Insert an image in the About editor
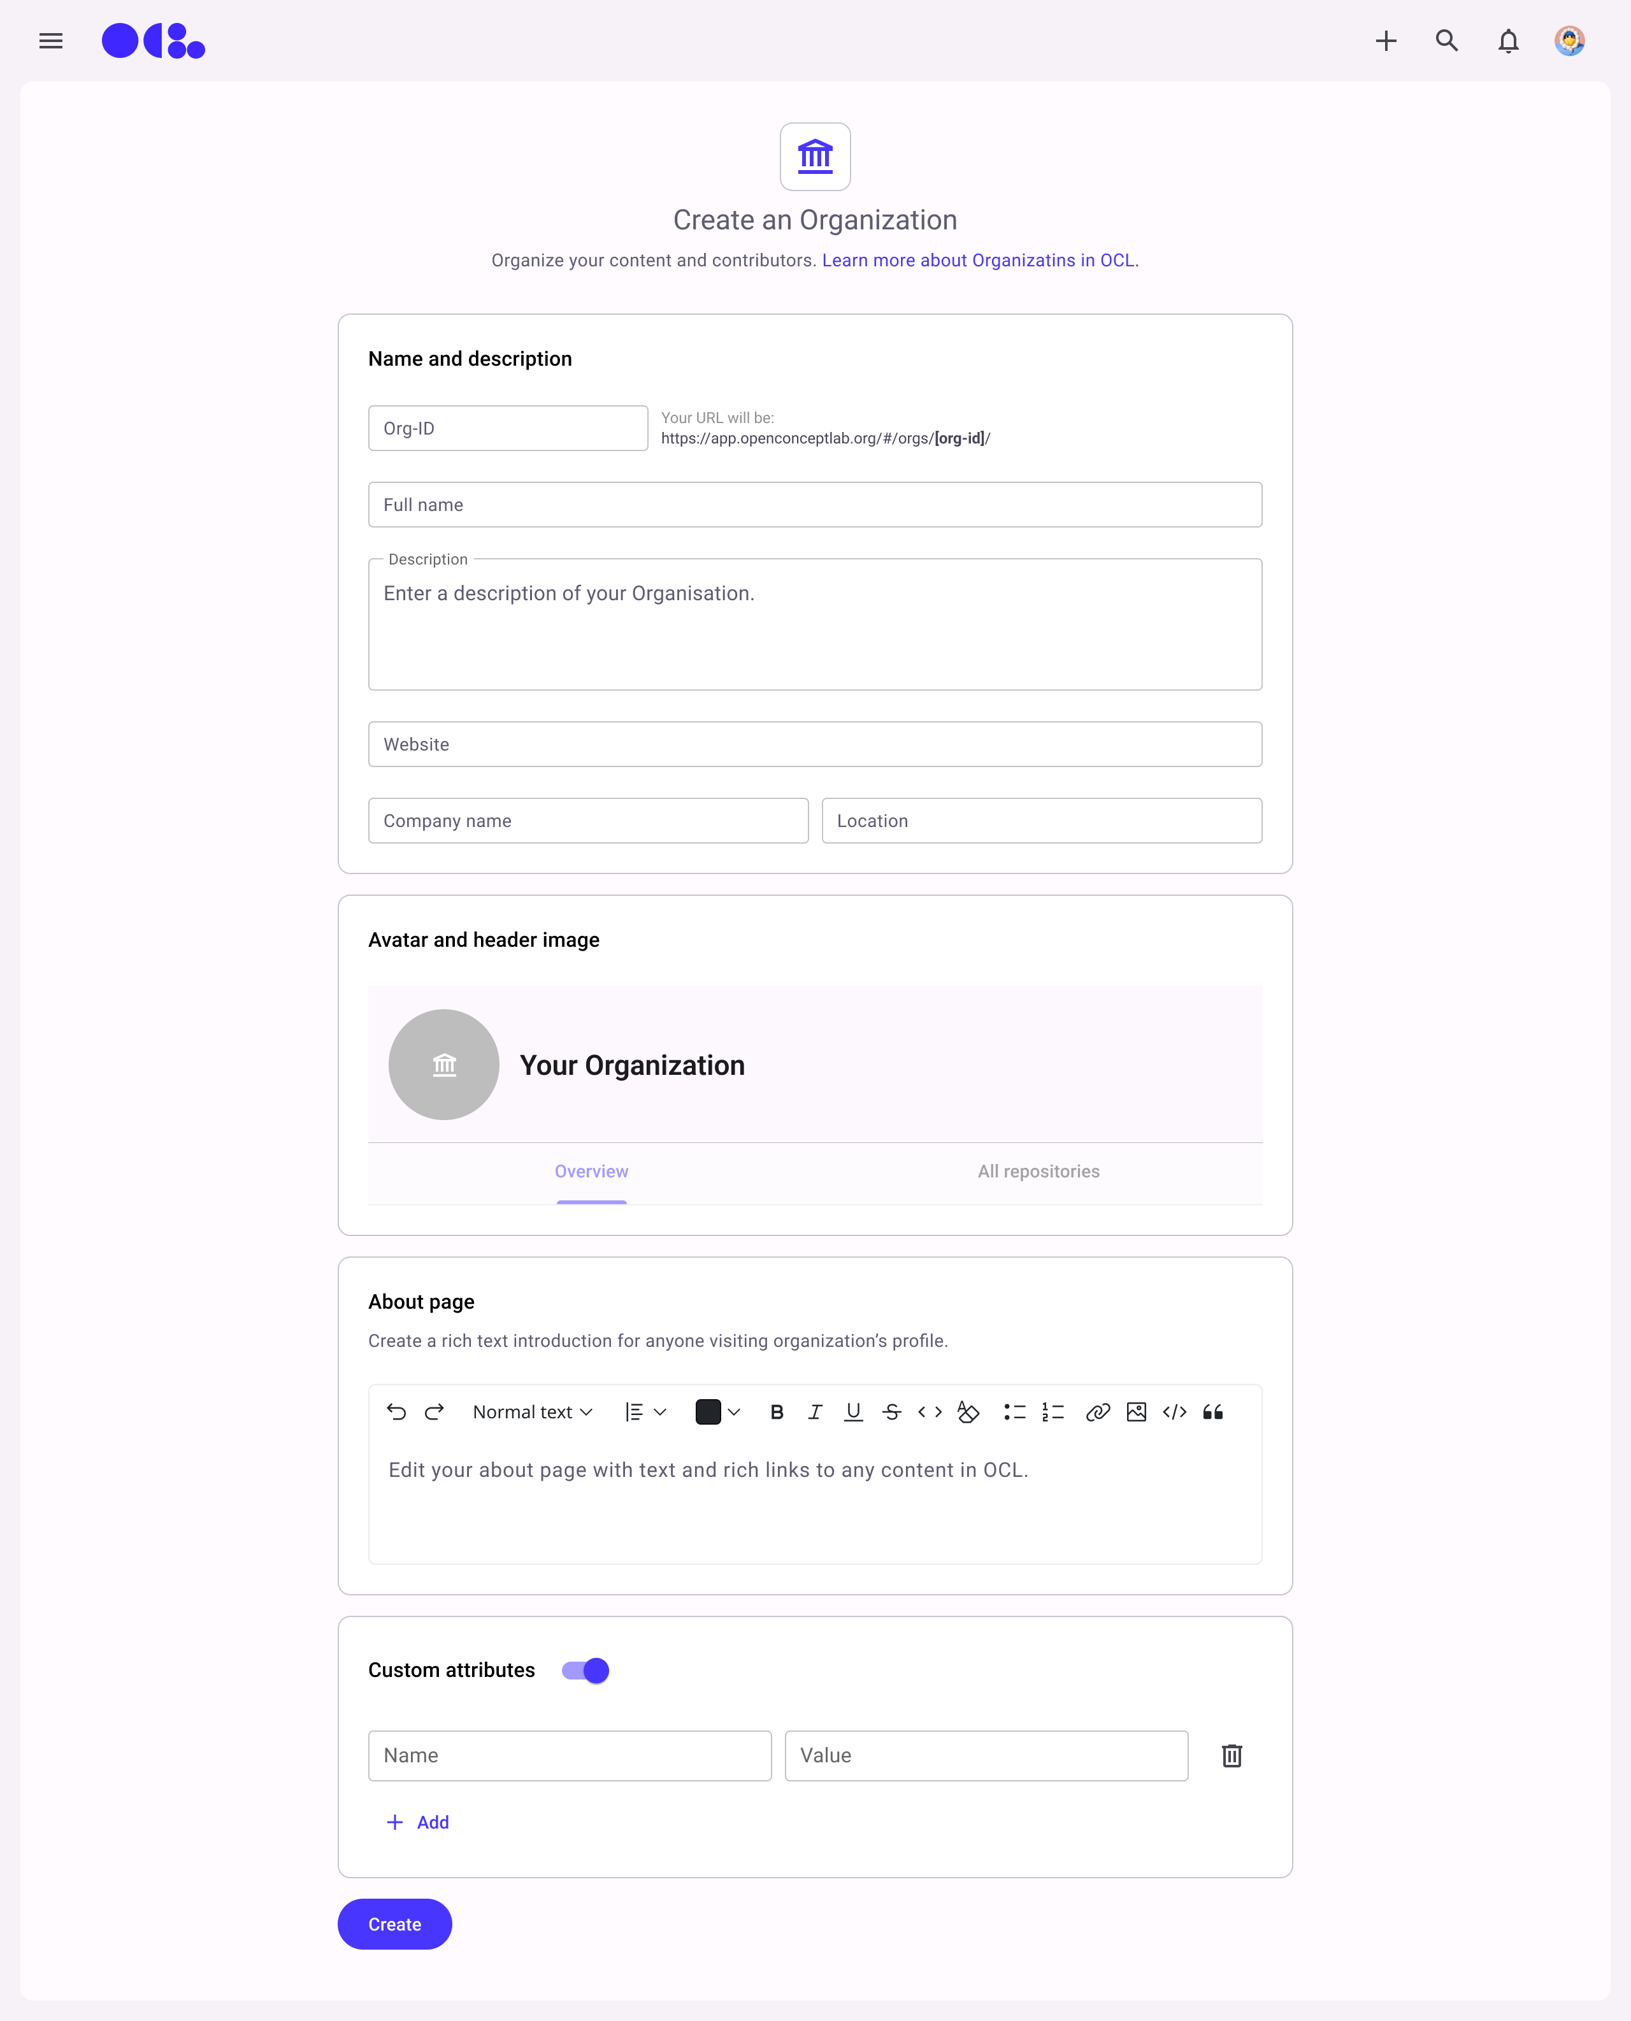The image size is (1631, 2021). click(x=1136, y=1412)
